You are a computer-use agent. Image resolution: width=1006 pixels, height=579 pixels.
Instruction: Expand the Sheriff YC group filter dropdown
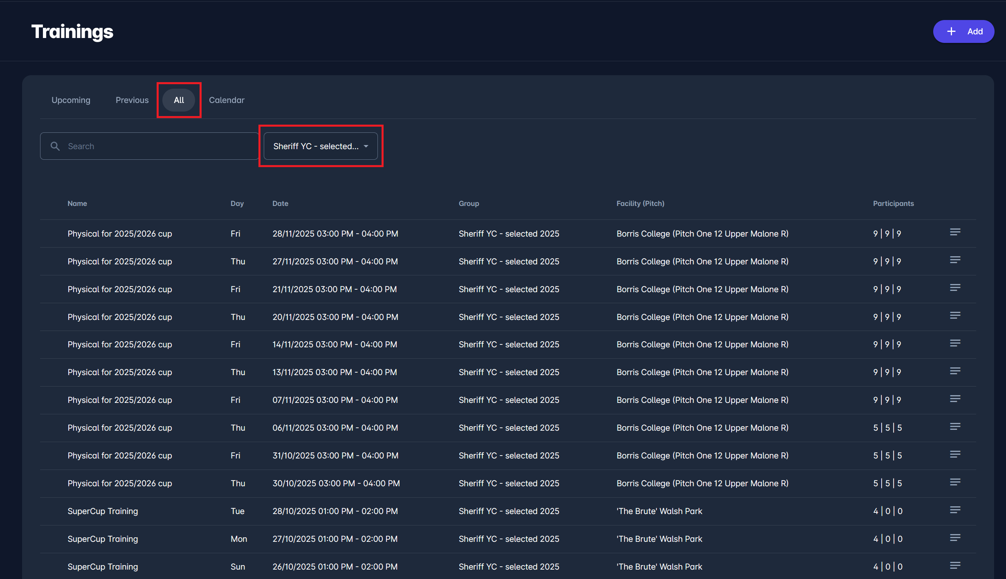pos(321,146)
